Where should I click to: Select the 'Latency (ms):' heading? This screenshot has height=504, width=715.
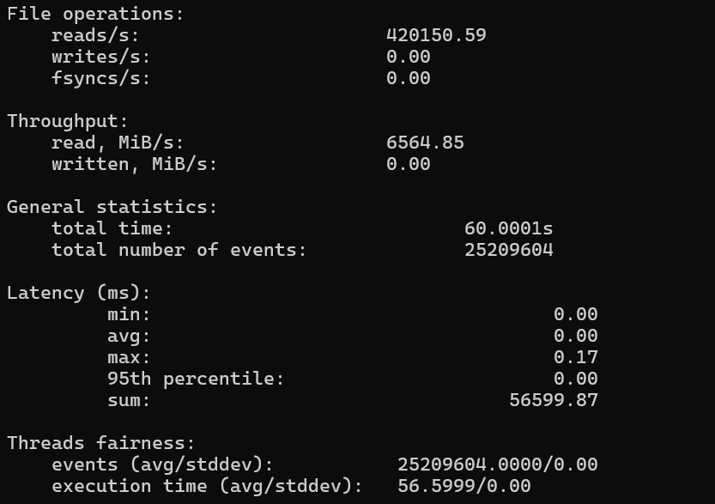[x=78, y=293]
